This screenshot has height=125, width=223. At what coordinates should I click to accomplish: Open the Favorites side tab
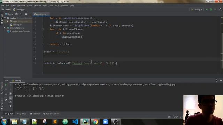(2, 103)
